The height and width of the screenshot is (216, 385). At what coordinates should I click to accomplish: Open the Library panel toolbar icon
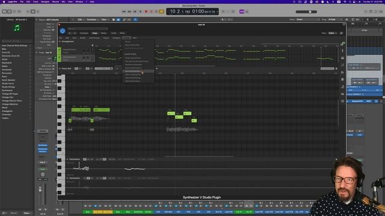[x=4, y=11]
